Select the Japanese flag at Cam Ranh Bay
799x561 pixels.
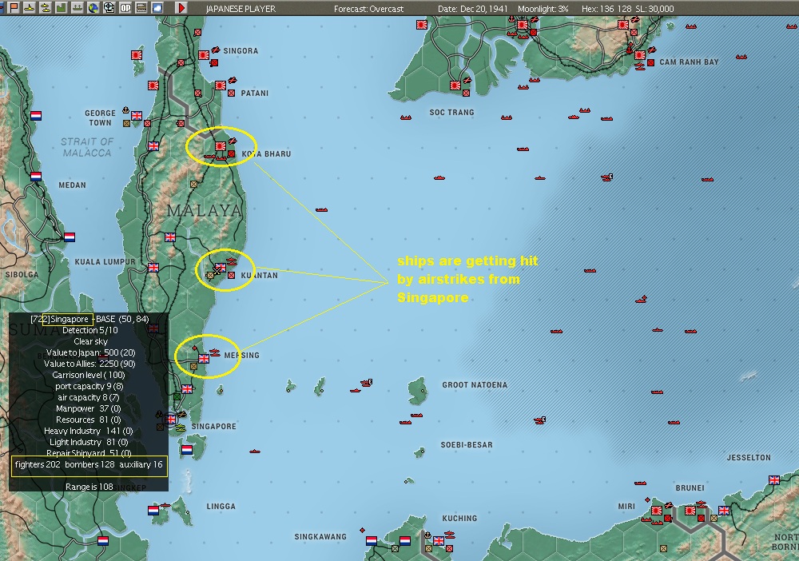click(641, 54)
